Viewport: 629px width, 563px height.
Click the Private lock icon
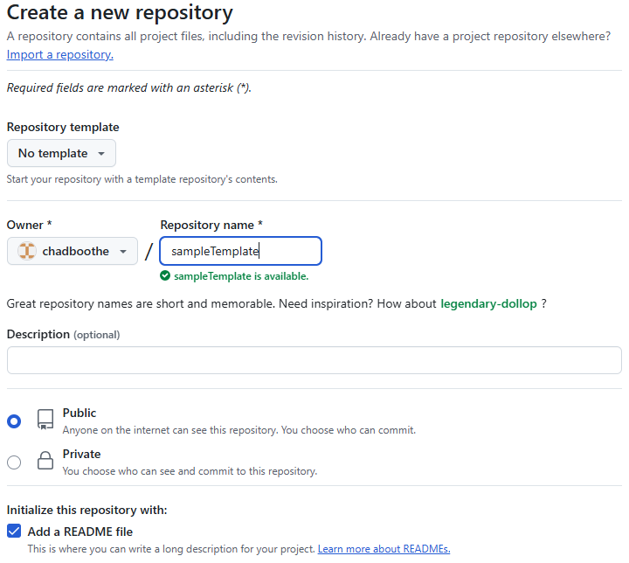(45, 460)
